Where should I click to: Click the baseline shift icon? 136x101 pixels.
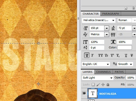tap(85, 47)
